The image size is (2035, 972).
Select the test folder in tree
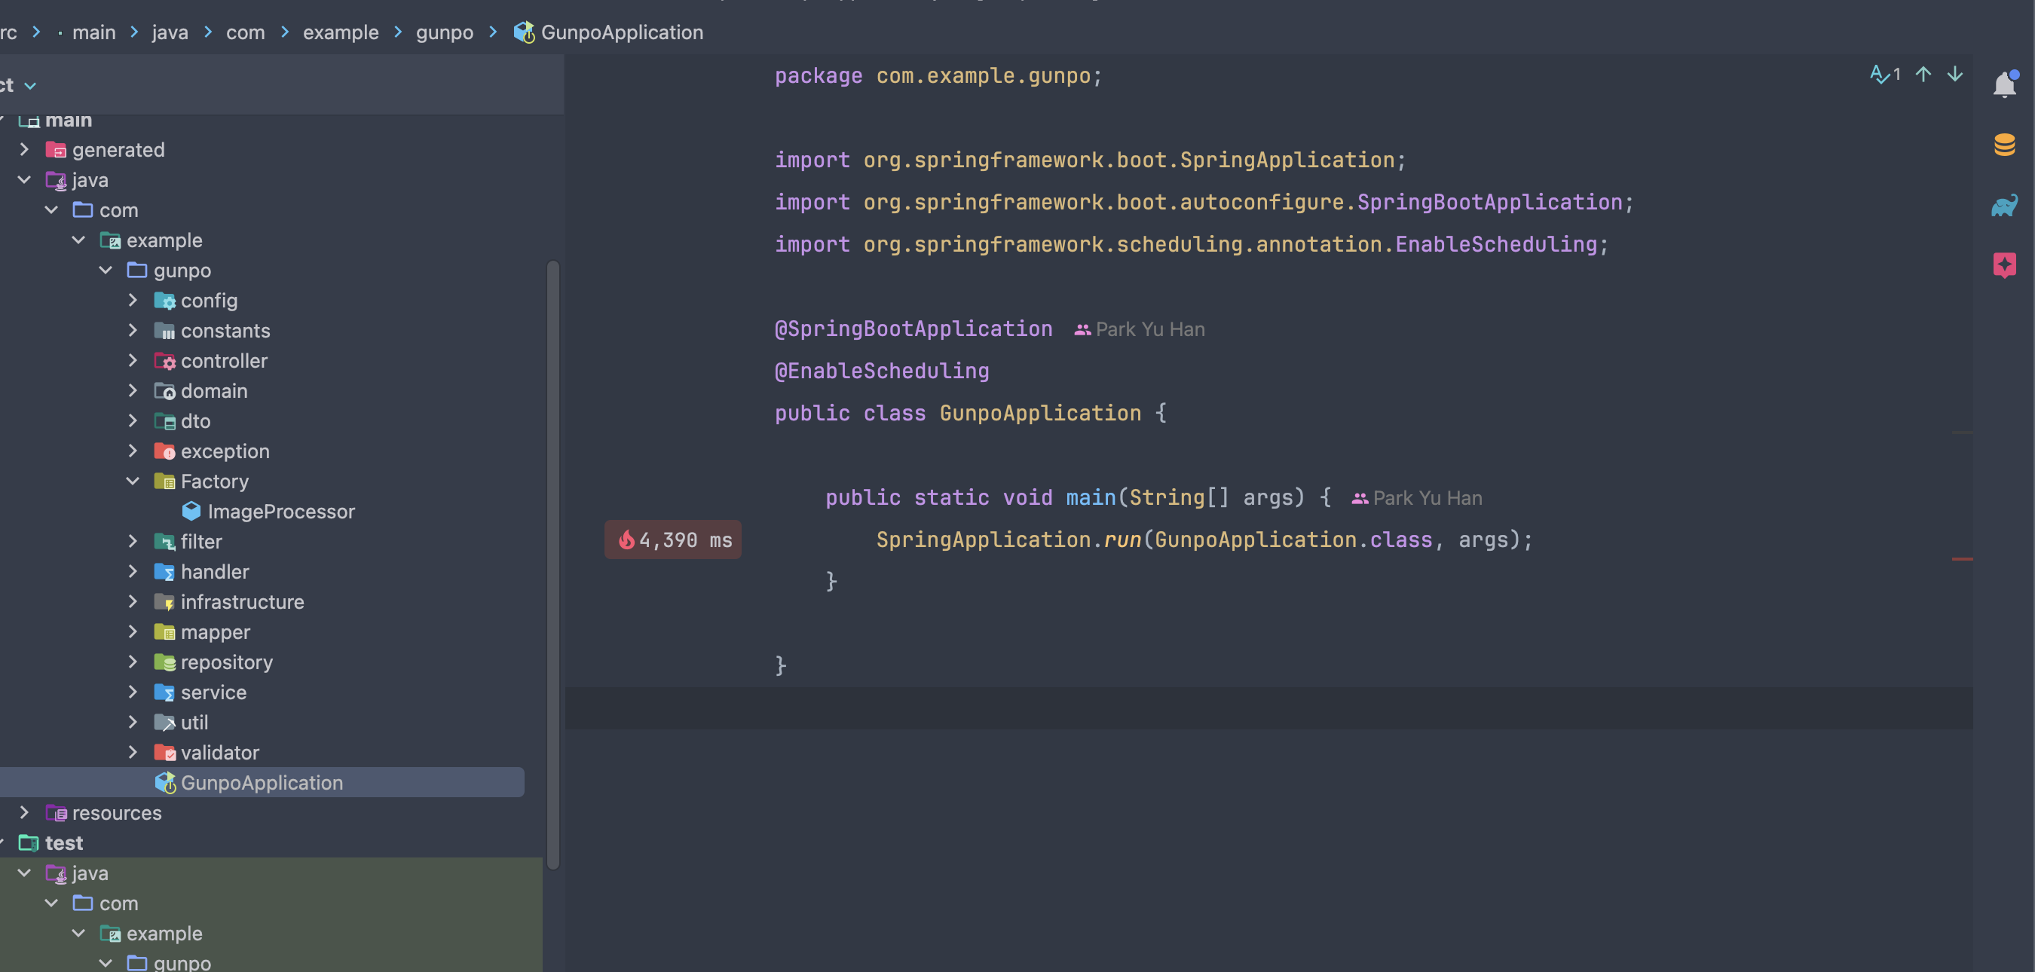click(x=63, y=843)
